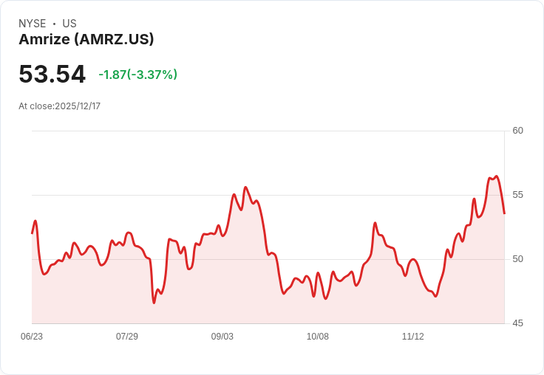This screenshot has width=544, height=375.
Task: Click the 50 price axis label
Action: [517, 259]
